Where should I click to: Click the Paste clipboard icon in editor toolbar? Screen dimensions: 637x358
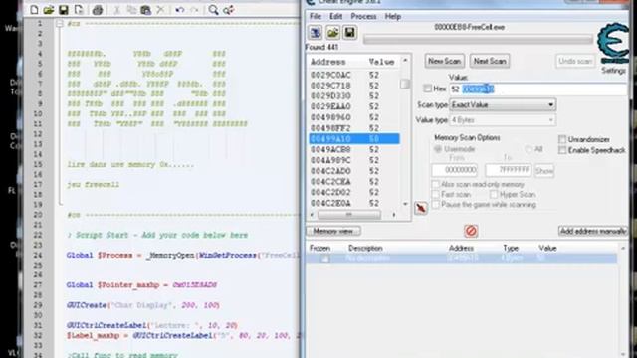[x=146, y=10]
